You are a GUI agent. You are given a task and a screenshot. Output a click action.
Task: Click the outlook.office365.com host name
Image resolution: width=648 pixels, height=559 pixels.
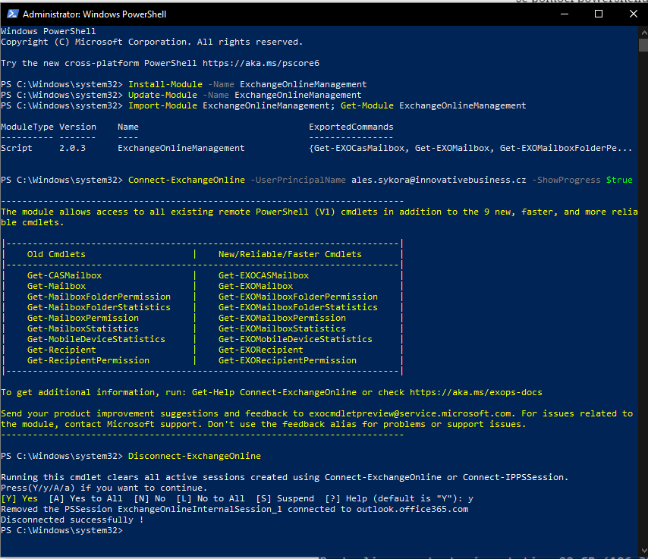(413, 510)
